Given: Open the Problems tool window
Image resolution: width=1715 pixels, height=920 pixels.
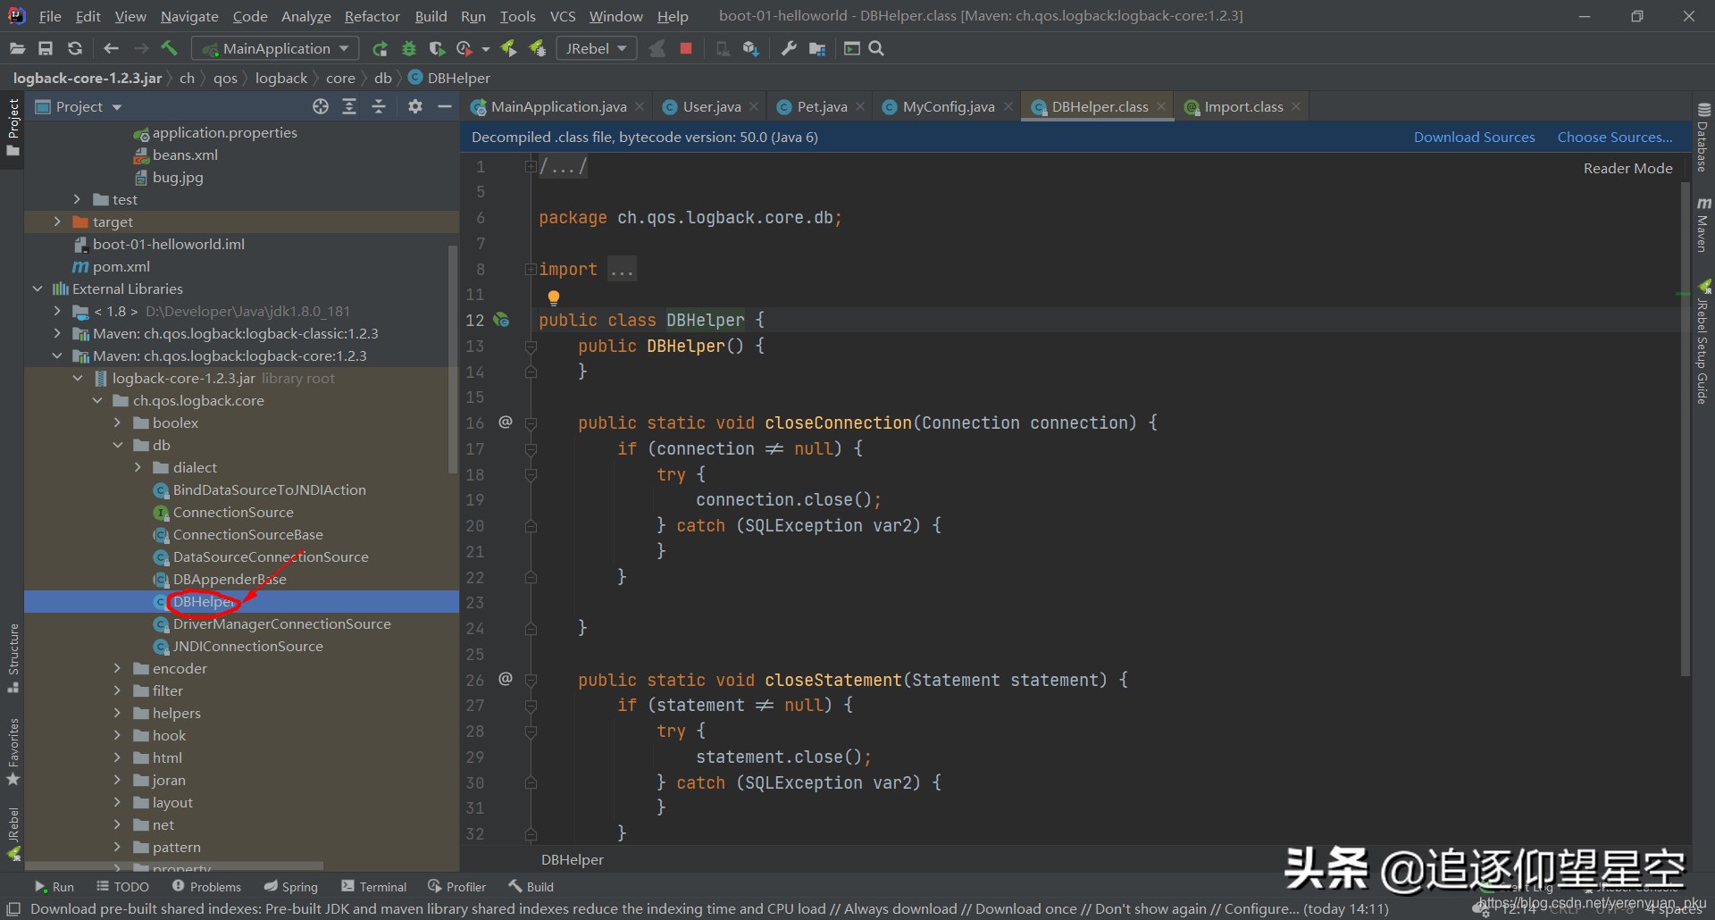Looking at the screenshot, I should click(x=206, y=886).
